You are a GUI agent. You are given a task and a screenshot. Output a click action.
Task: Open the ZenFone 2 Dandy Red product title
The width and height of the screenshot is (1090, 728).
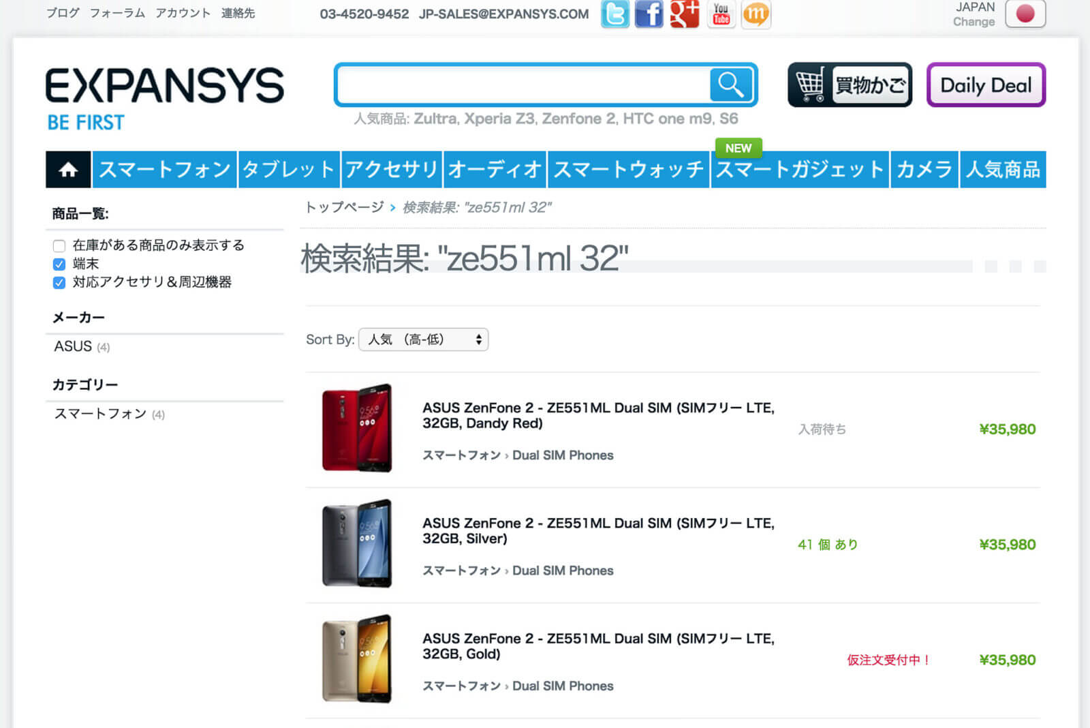tap(598, 415)
